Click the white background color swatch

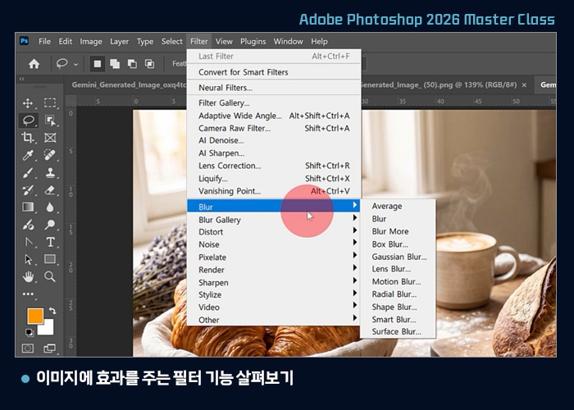click(x=48, y=329)
